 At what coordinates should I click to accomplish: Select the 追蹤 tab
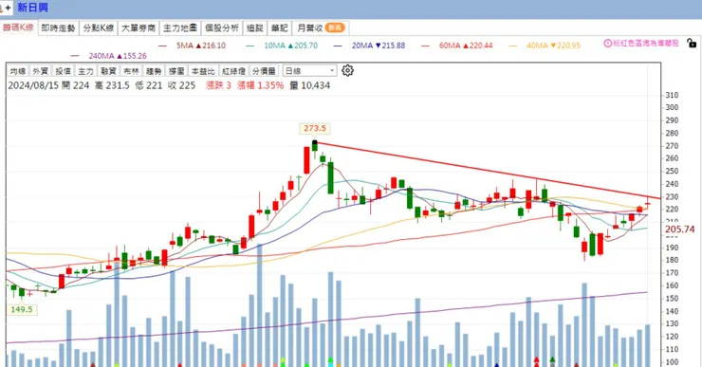255,28
